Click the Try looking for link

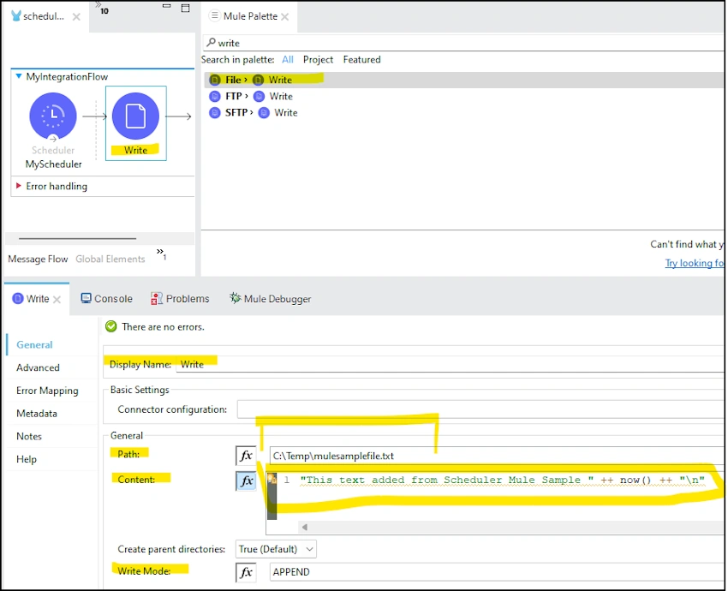[x=695, y=263]
